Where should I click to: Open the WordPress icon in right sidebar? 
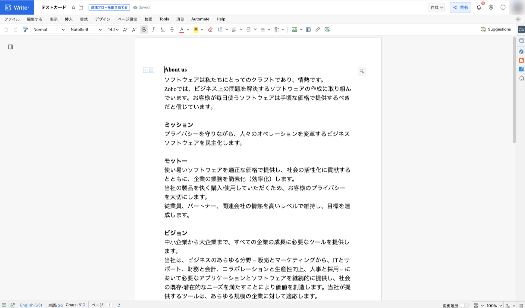click(521, 52)
